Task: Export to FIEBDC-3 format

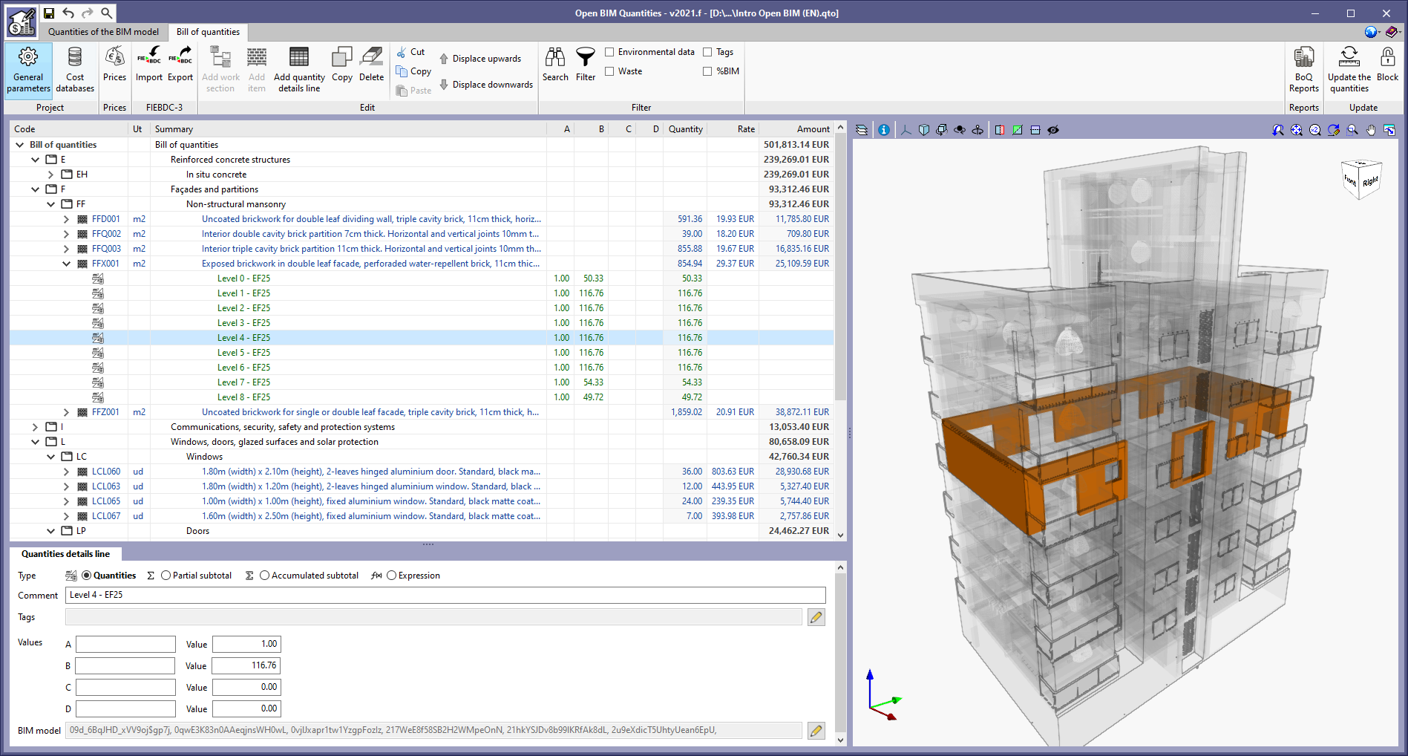Action: [x=180, y=65]
